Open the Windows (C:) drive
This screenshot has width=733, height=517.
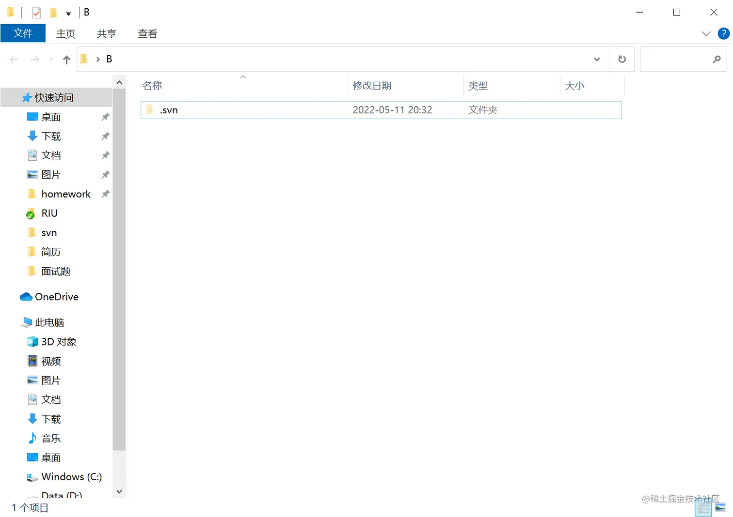71,477
